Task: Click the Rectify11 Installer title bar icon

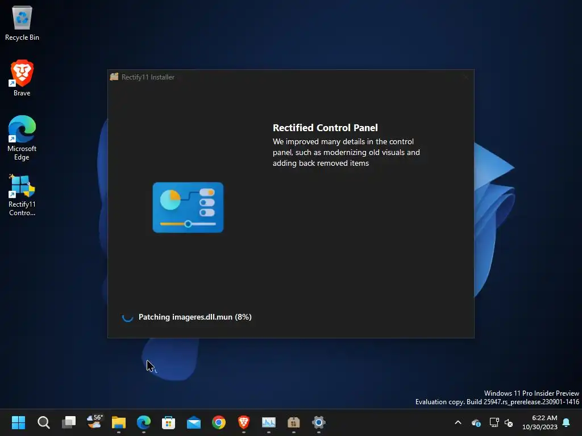Action: click(114, 77)
